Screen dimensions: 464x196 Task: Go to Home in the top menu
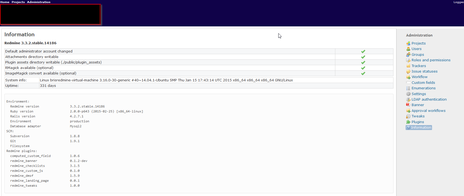[x=5, y=2]
